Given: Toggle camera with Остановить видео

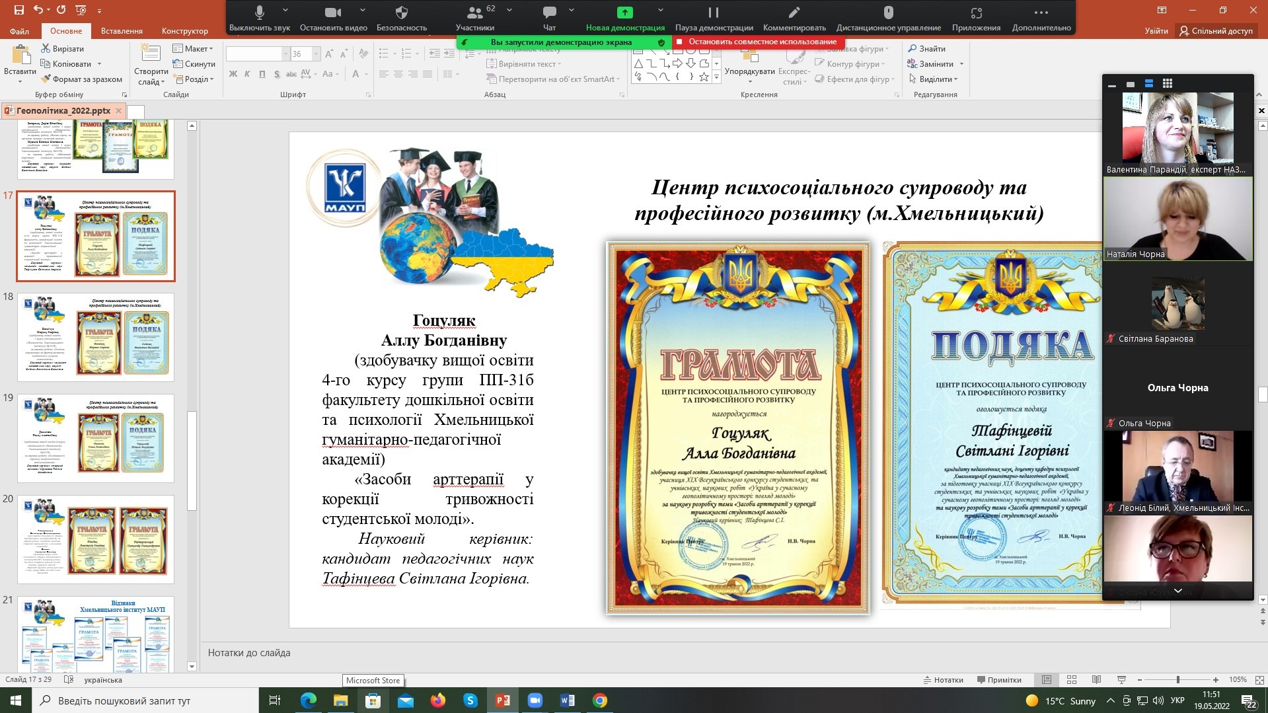Looking at the screenshot, I should coord(333,13).
